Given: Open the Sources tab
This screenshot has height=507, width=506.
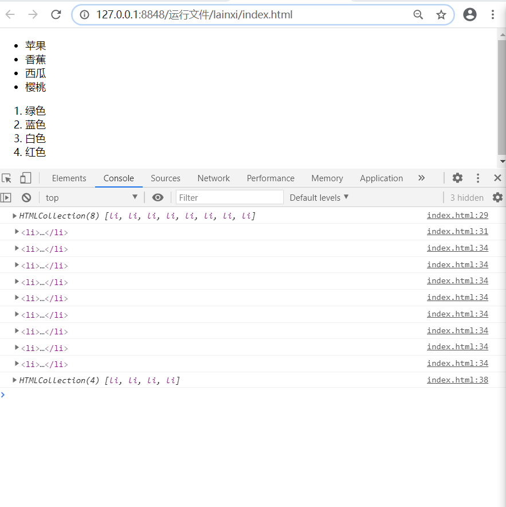Looking at the screenshot, I should click(166, 178).
